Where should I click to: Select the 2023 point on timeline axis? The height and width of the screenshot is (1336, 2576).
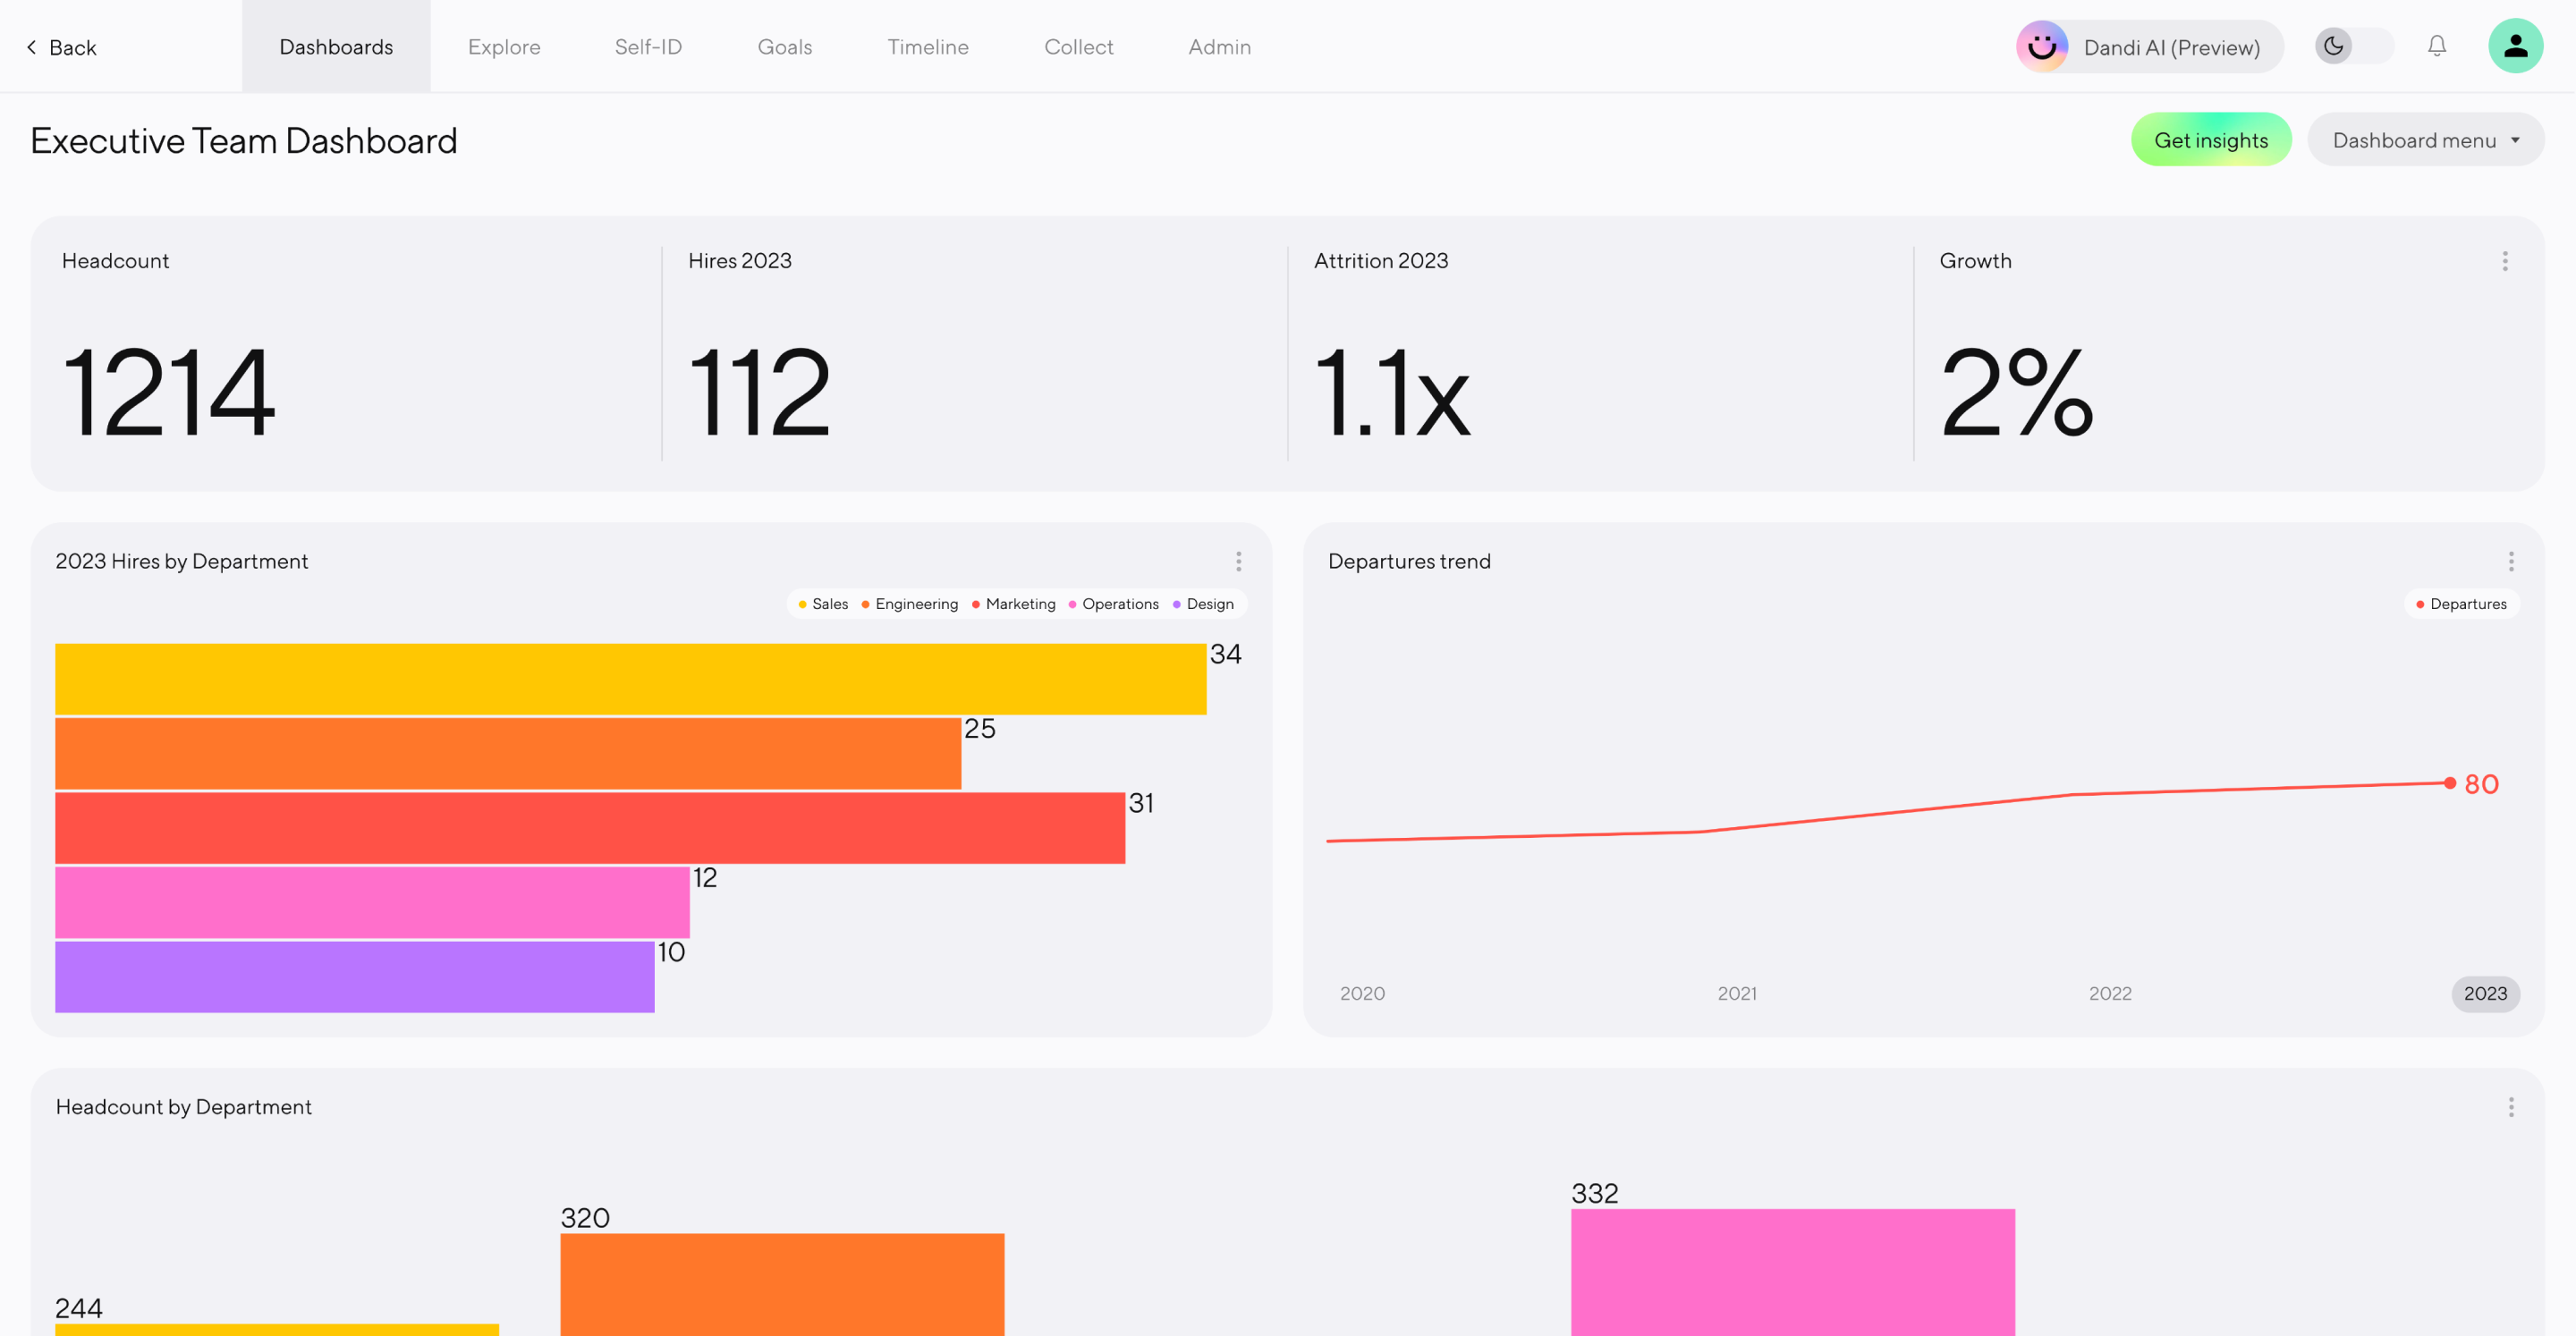point(2484,993)
